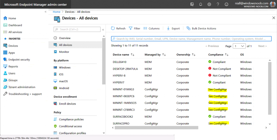Select Windows under By platform

65,68
